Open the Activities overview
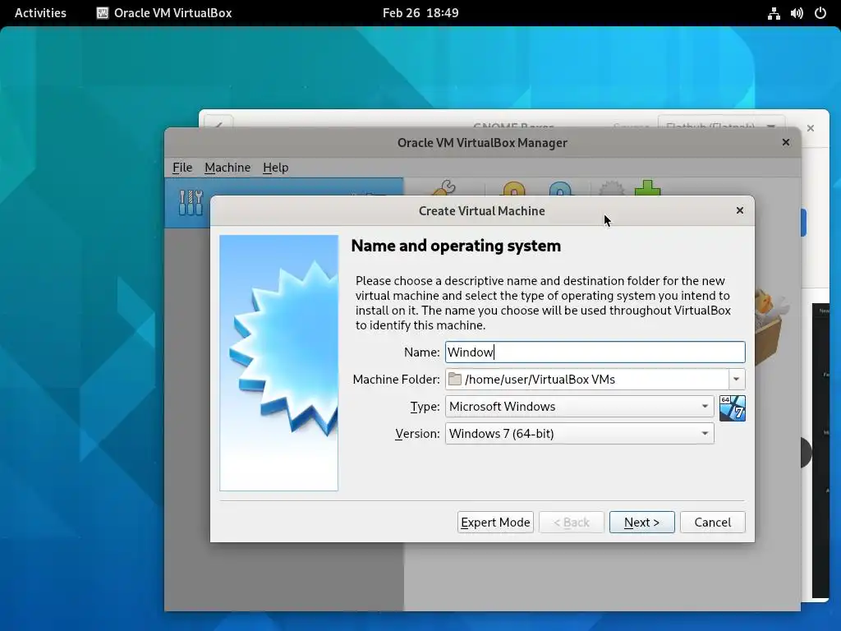The image size is (841, 631). (x=40, y=13)
